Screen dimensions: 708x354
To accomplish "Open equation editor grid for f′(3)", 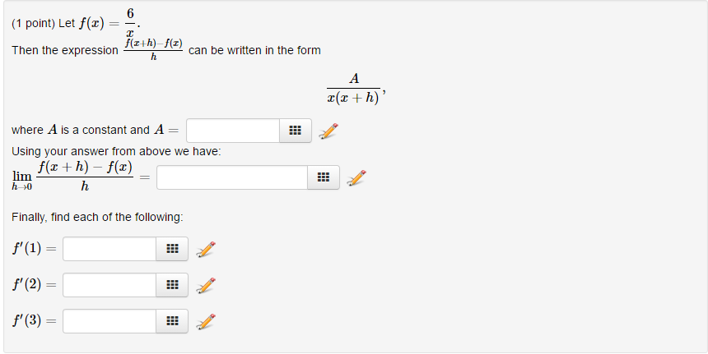I will click(x=172, y=321).
